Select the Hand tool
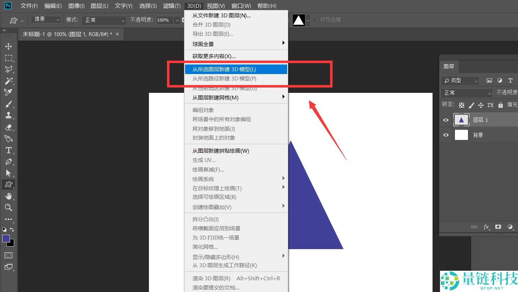Image resolution: width=518 pixels, height=292 pixels. click(x=9, y=196)
